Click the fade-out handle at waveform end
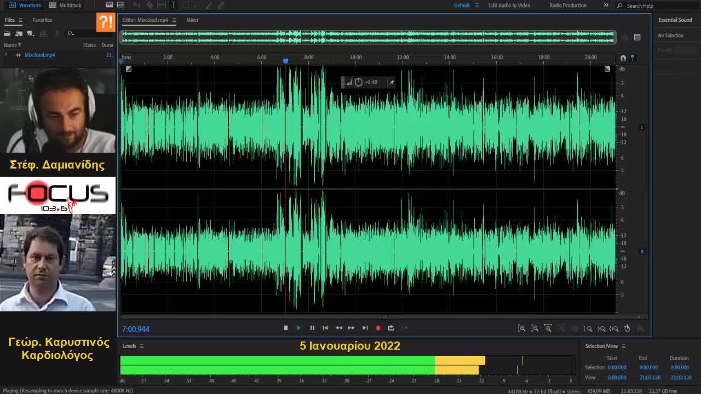Screen dimensions: 701x394 (x=607, y=69)
